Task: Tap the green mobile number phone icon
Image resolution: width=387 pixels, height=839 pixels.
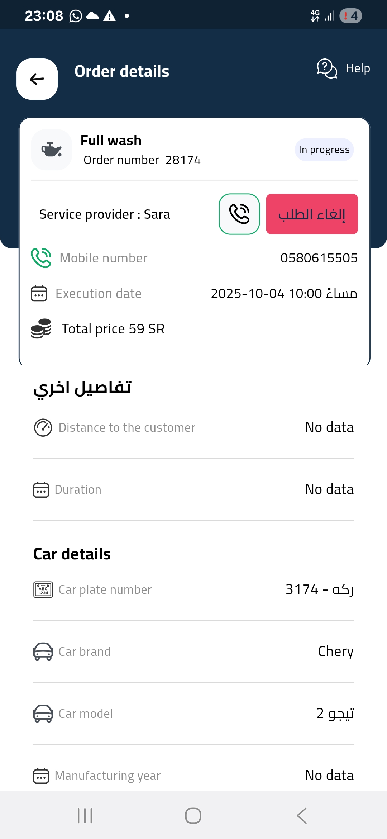Action: coord(41,258)
